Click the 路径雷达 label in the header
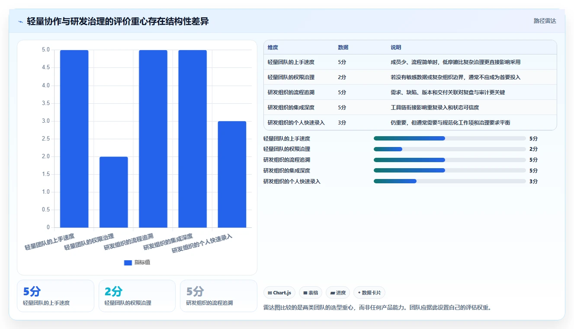 (x=545, y=21)
